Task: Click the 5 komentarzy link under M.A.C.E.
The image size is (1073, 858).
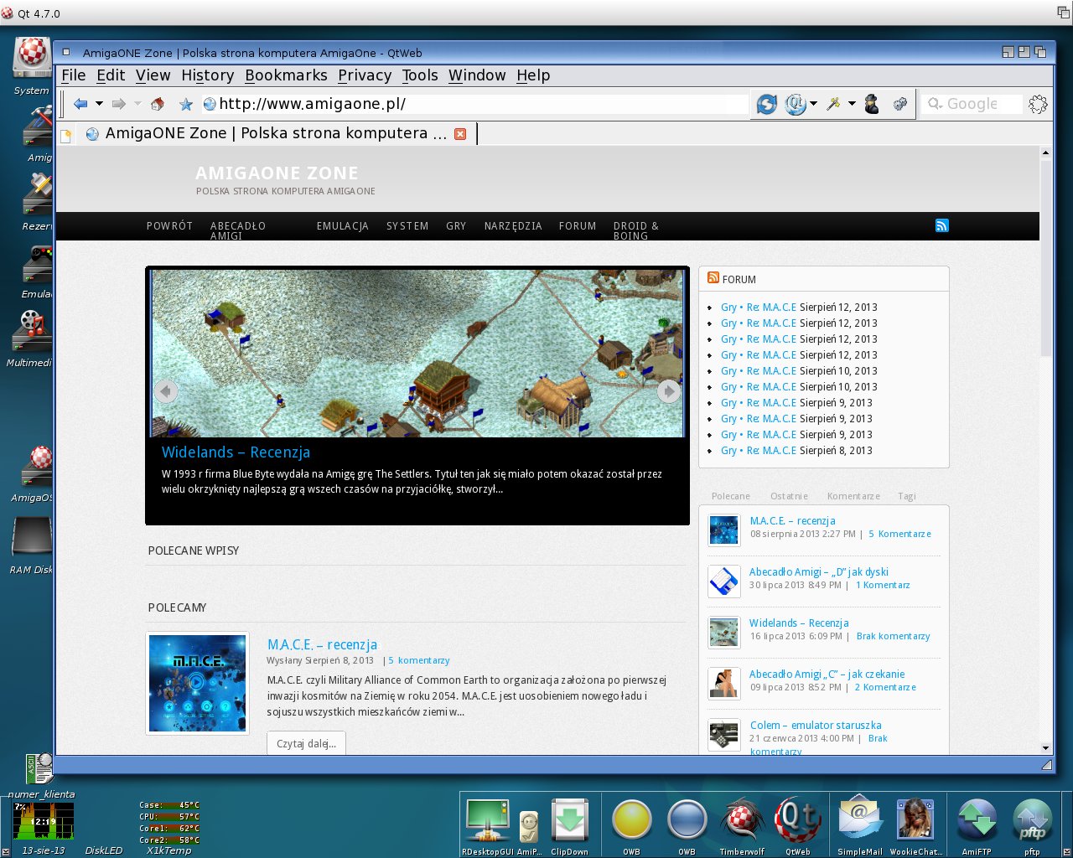Action: point(419,660)
